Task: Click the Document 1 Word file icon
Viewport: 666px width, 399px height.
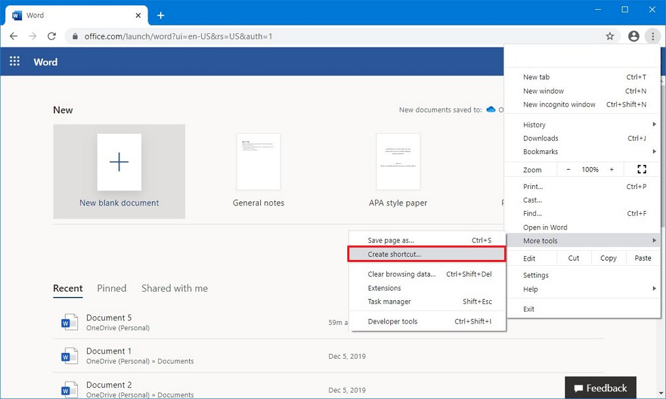Action: pyautogui.click(x=69, y=355)
